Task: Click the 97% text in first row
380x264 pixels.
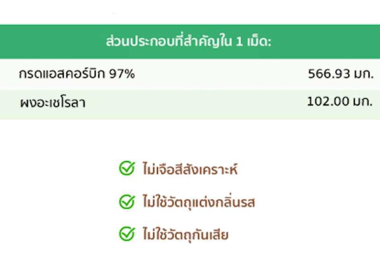Action: (122, 74)
